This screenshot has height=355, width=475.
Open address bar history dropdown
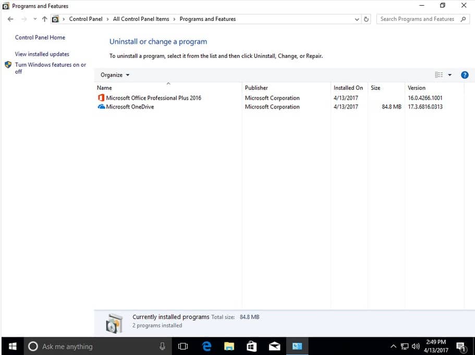pyautogui.click(x=357, y=19)
